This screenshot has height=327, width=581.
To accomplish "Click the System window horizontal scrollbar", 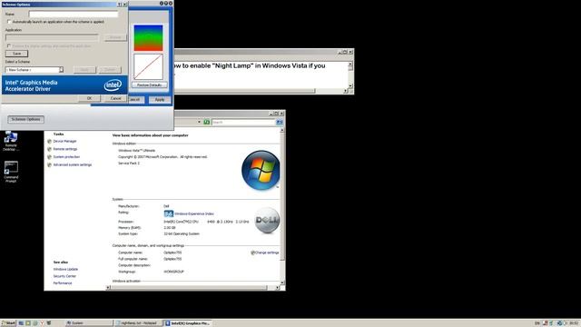I will coord(192,288).
